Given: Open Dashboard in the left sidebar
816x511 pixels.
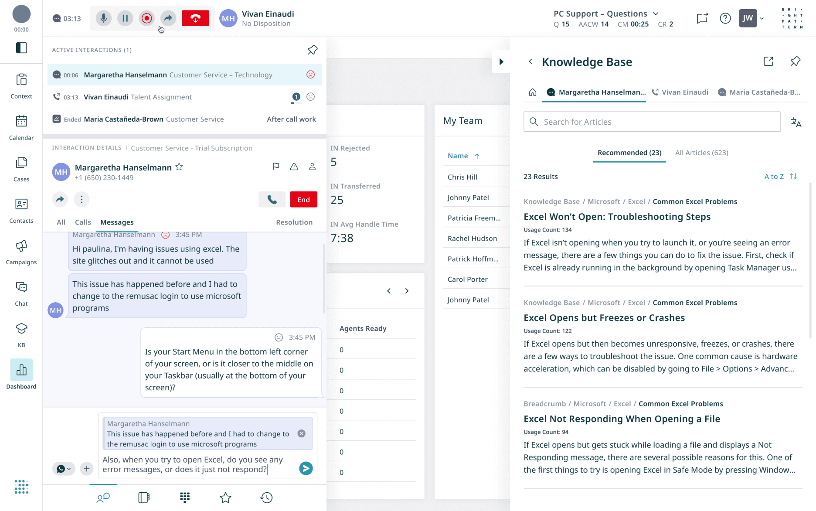Looking at the screenshot, I should click(21, 375).
